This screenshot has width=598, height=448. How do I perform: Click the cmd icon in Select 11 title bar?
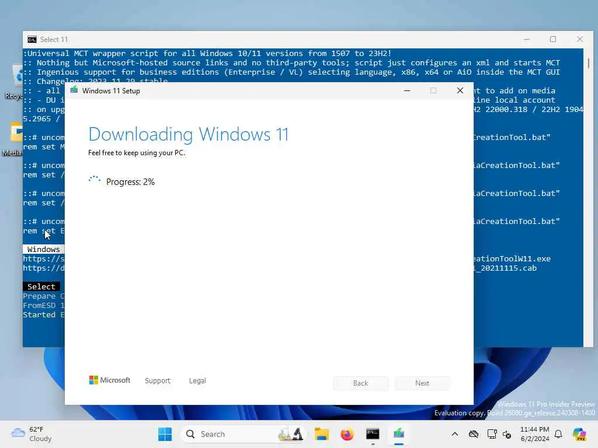pyautogui.click(x=32, y=40)
